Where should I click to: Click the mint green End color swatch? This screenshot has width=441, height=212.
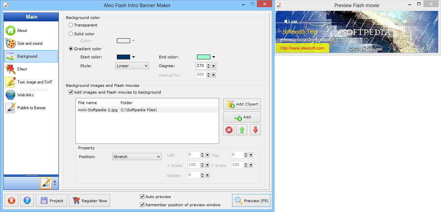pos(204,57)
